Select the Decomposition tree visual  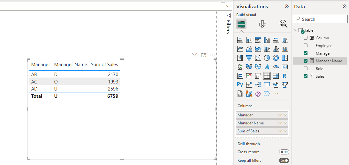tap(258, 84)
